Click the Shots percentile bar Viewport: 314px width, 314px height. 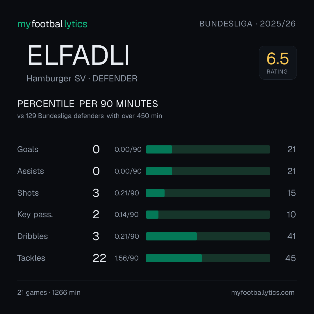[x=208, y=193]
